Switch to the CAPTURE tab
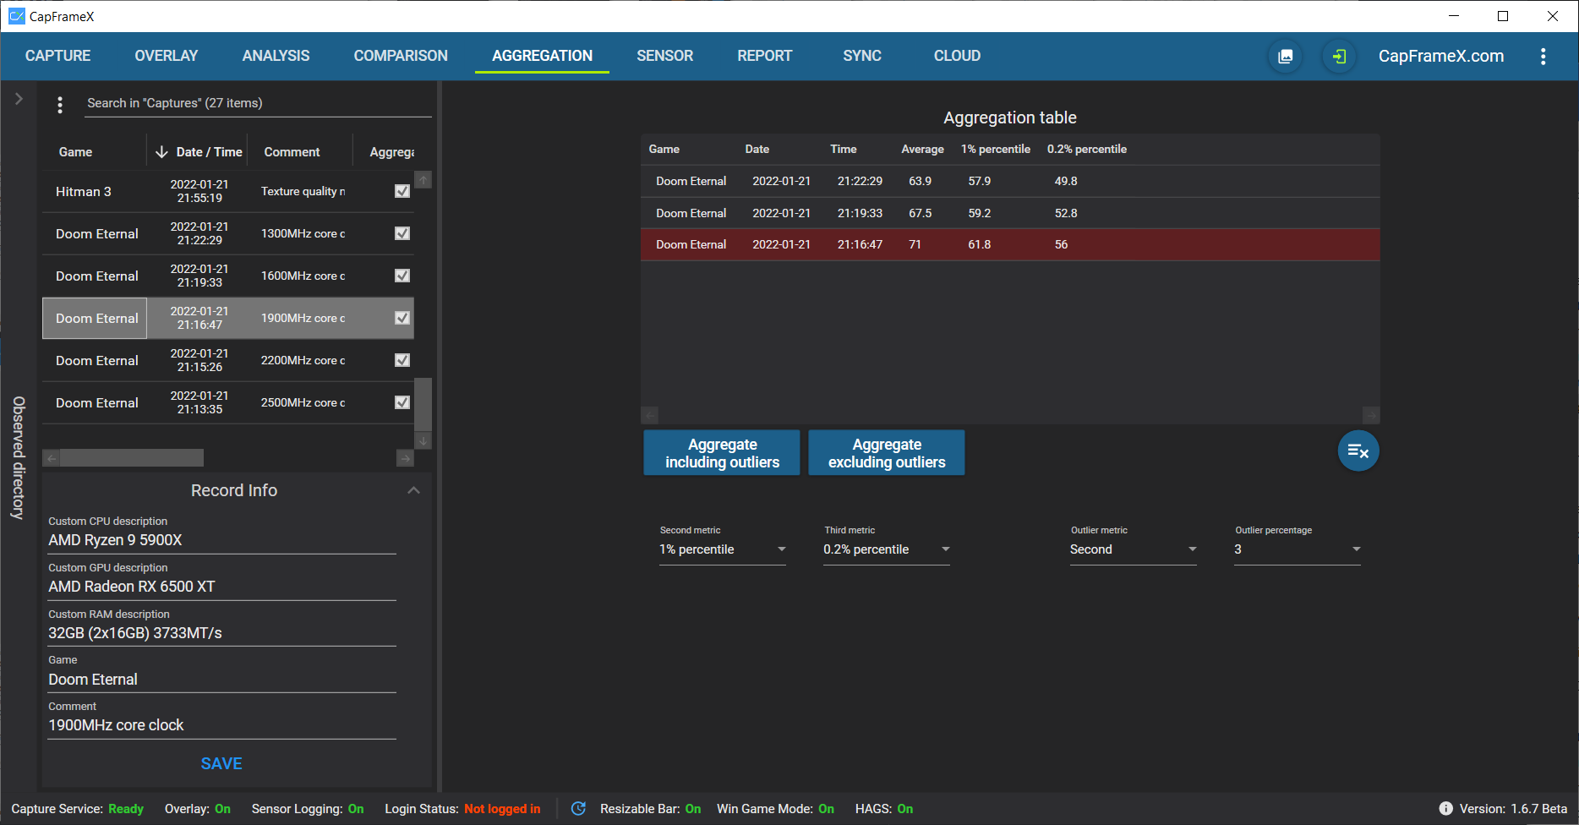This screenshot has width=1579, height=825. tap(57, 56)
